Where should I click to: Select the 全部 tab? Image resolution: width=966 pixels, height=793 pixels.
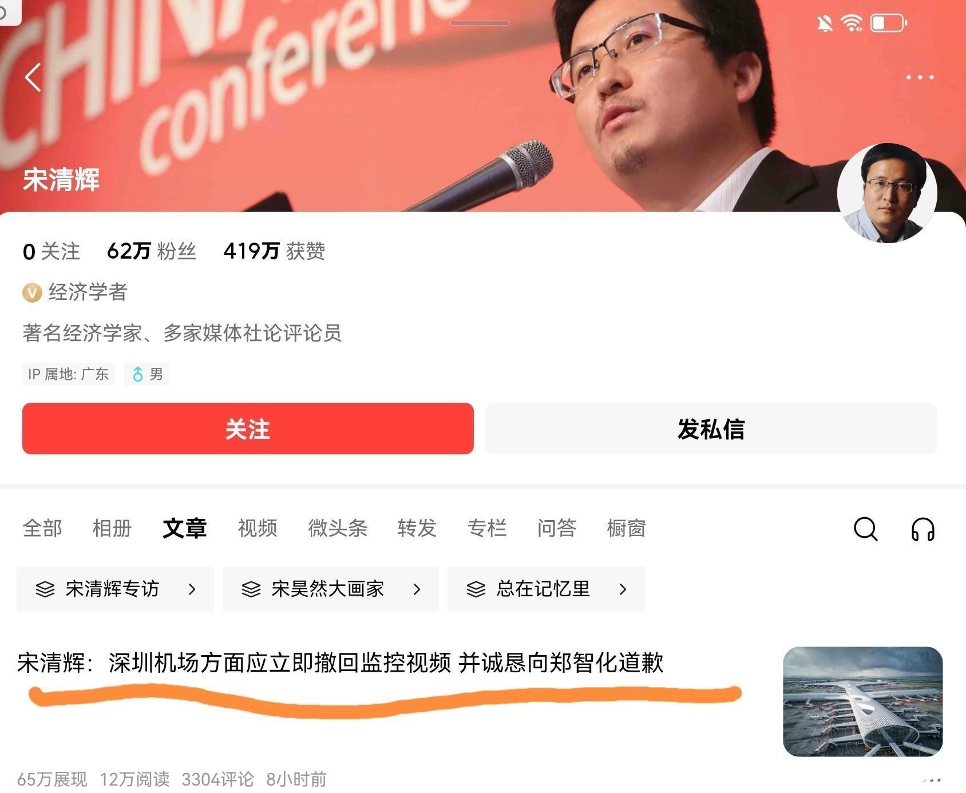(x=42, y=528)
